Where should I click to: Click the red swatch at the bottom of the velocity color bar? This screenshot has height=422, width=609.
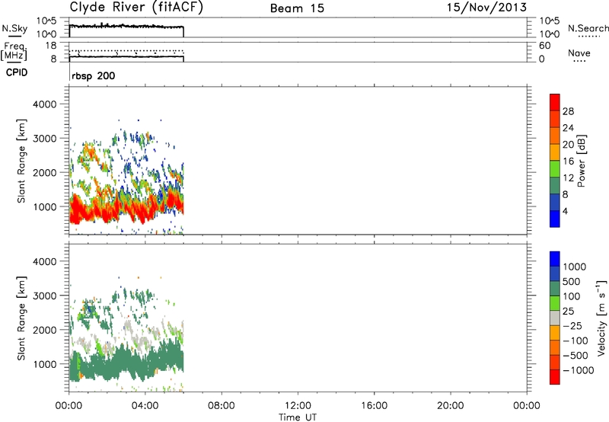(555, 377)
